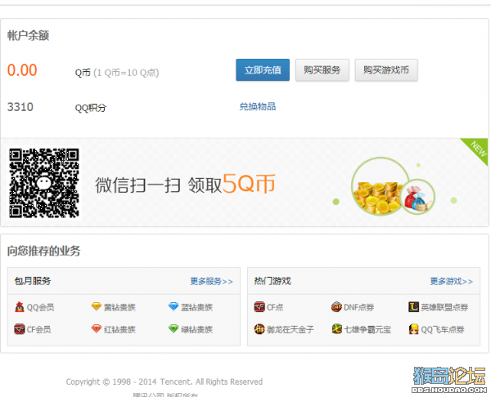Click the DNF点券 game icon
This screenshot has width=491, height=397.
pos(336,307)
